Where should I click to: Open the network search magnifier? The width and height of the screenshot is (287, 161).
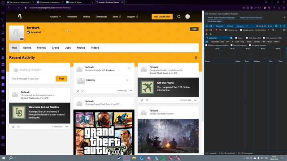click(220, 30)
